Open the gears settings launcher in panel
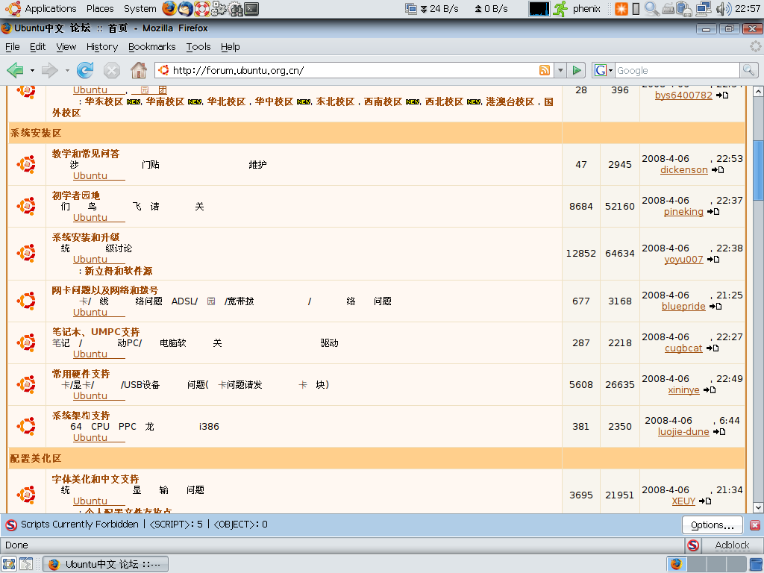Screen dimensions: 764x573 coord(219,8)
